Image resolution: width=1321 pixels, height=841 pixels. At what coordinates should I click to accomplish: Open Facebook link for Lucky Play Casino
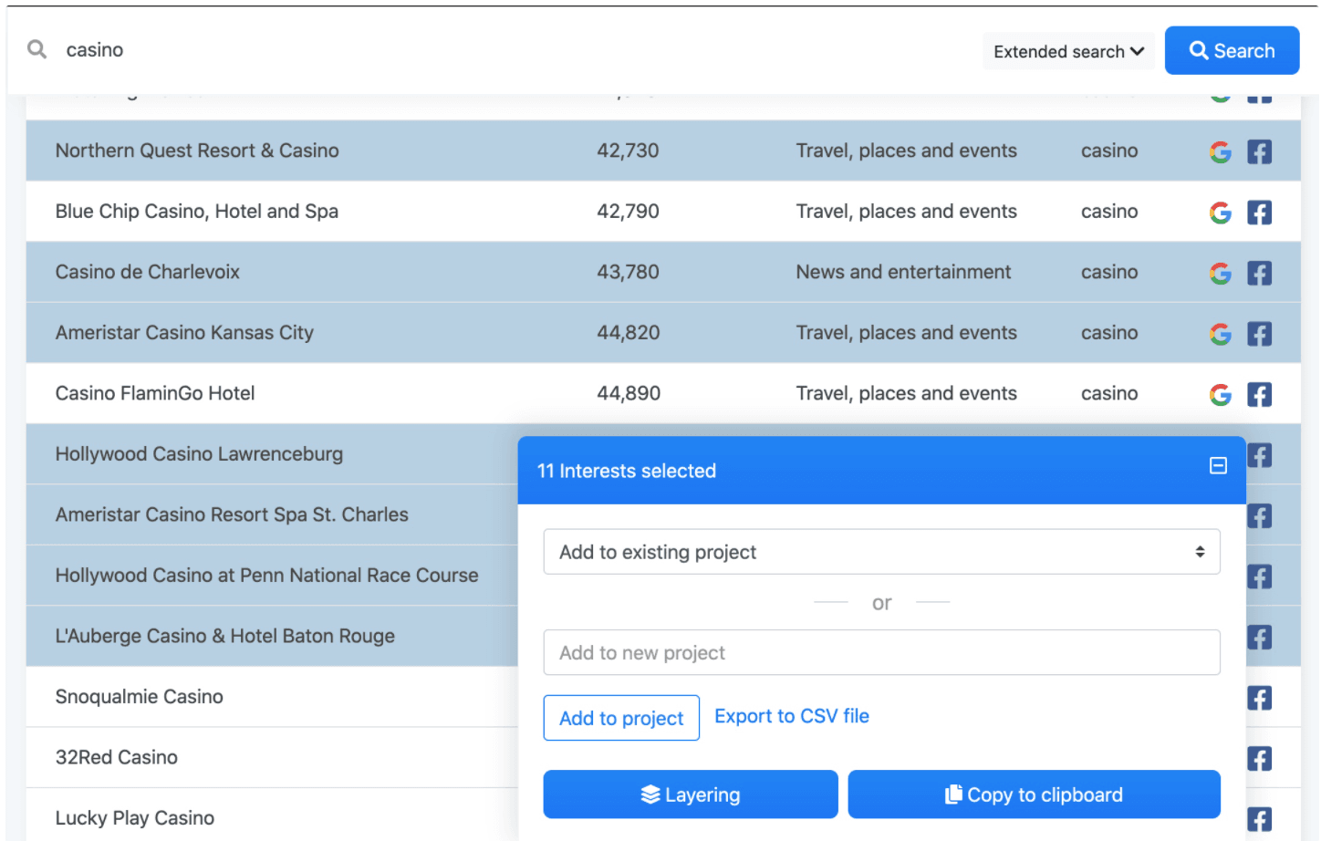[x=1260, y=819]
